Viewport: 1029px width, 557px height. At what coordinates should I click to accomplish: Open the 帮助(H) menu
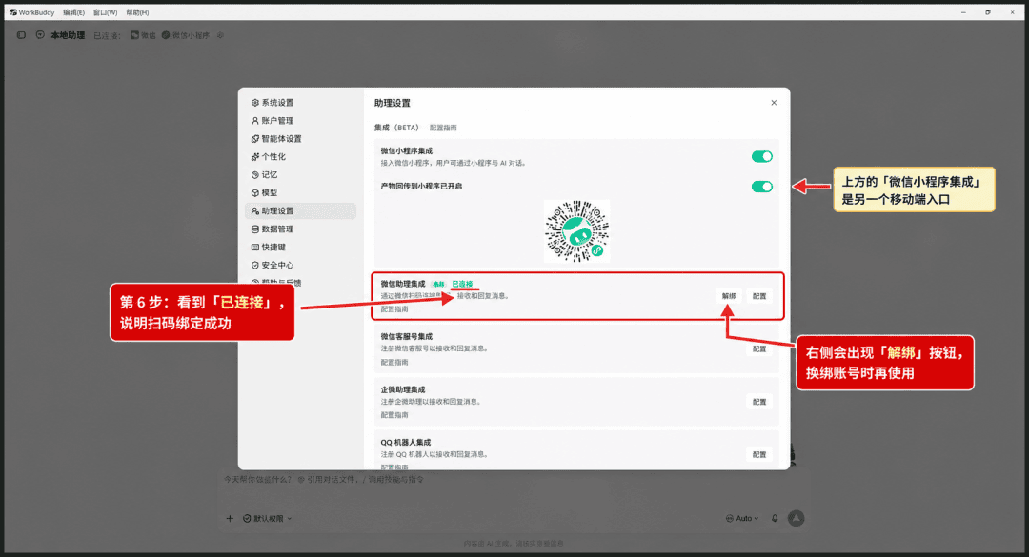[x=137, y=12]
